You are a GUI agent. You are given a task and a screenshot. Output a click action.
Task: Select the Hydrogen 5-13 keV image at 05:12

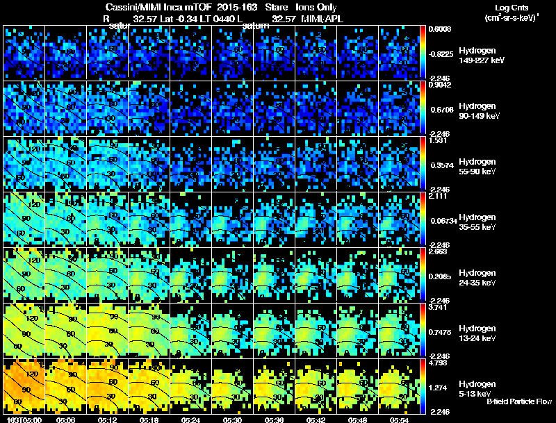pyautogui.click(x=108, y=386)
